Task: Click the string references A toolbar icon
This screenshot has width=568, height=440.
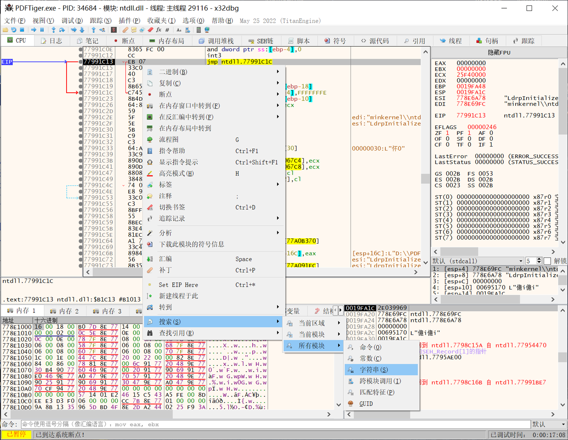Action: tap(179, 30)
